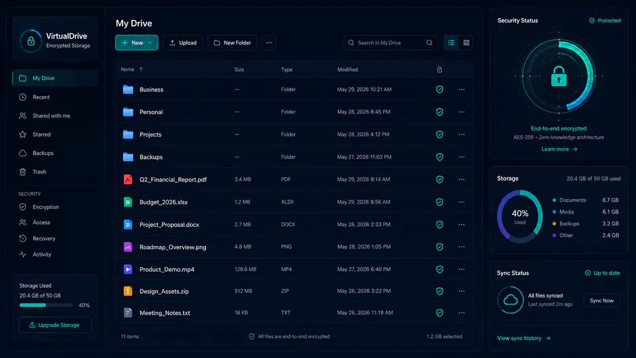Click the encryption shield for Business row
The image size is (636, 358).
440,89
